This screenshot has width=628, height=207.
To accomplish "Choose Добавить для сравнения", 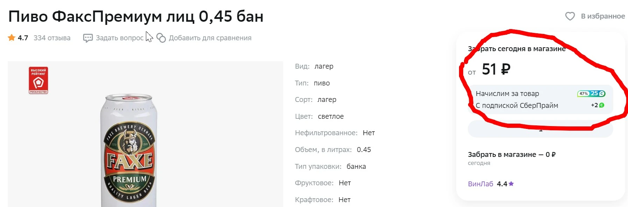I will coord(210,38).
